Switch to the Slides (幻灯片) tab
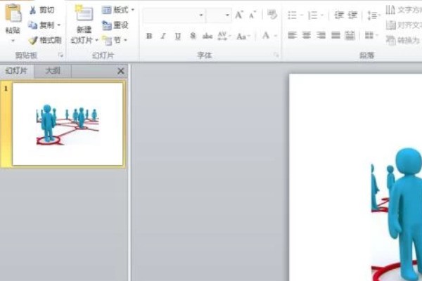422x281 pixels. 18,71
